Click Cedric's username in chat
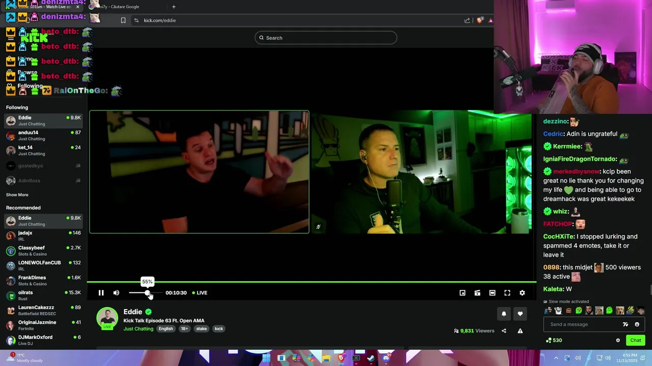 click(553, 134)
